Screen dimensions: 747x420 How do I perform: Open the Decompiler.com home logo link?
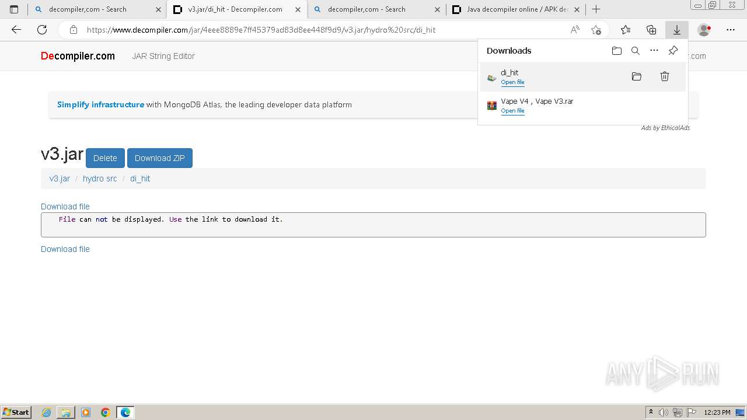coord(78,56)
